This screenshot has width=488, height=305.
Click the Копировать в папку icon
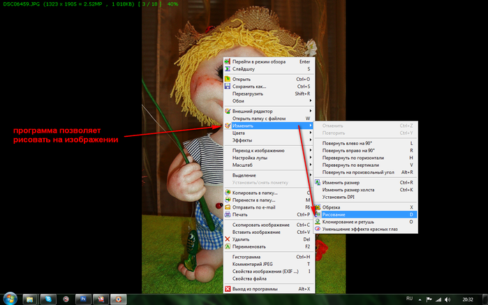228,193
